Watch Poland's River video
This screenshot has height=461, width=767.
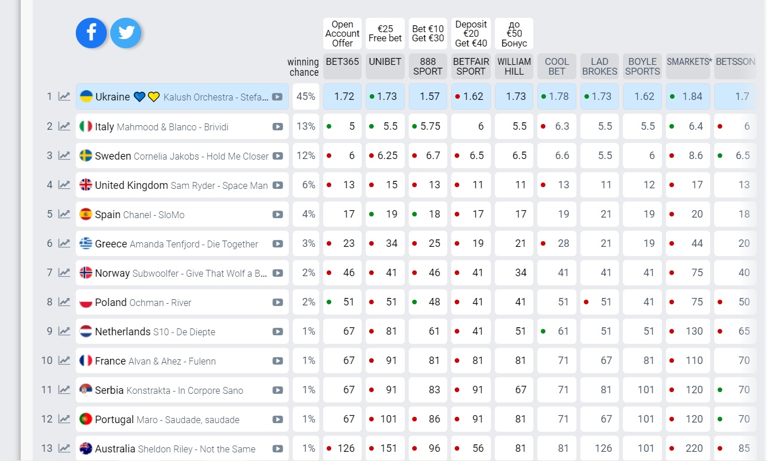(x=278, y=302)
